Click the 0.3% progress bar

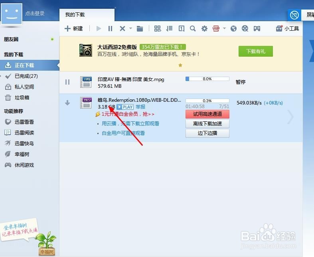click(x=207, y=101)
